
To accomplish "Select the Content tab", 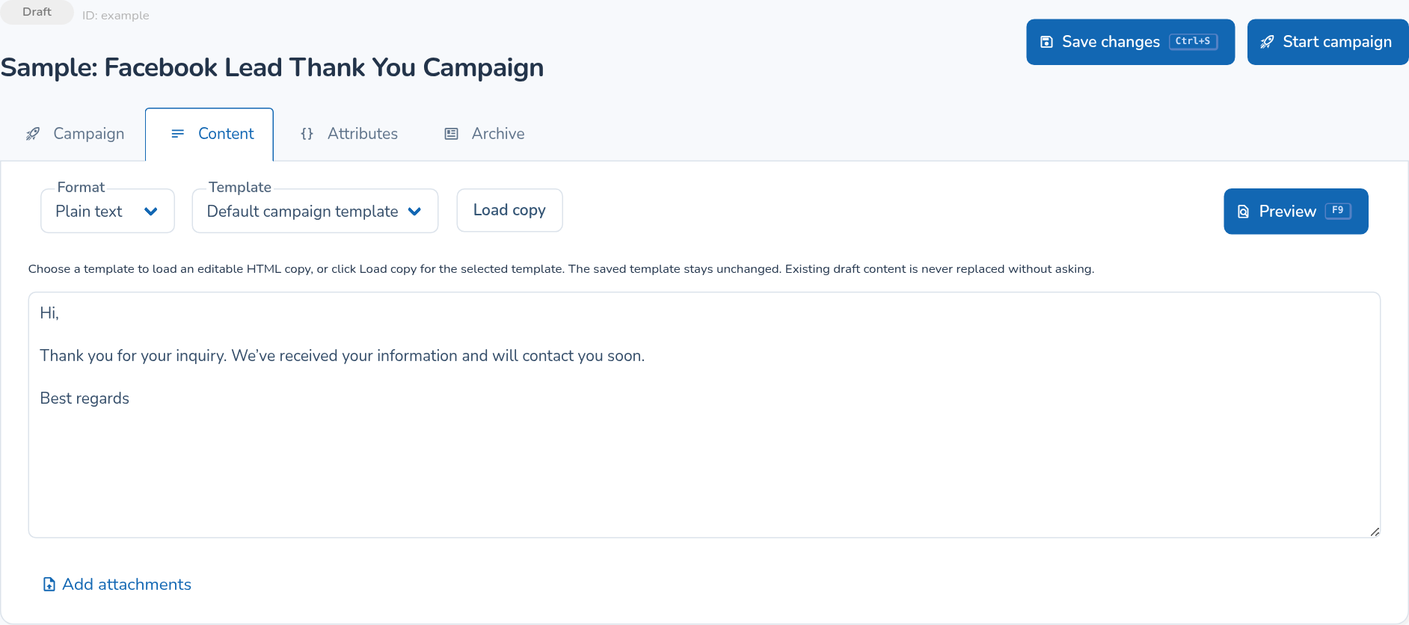I will pos(209,134).
